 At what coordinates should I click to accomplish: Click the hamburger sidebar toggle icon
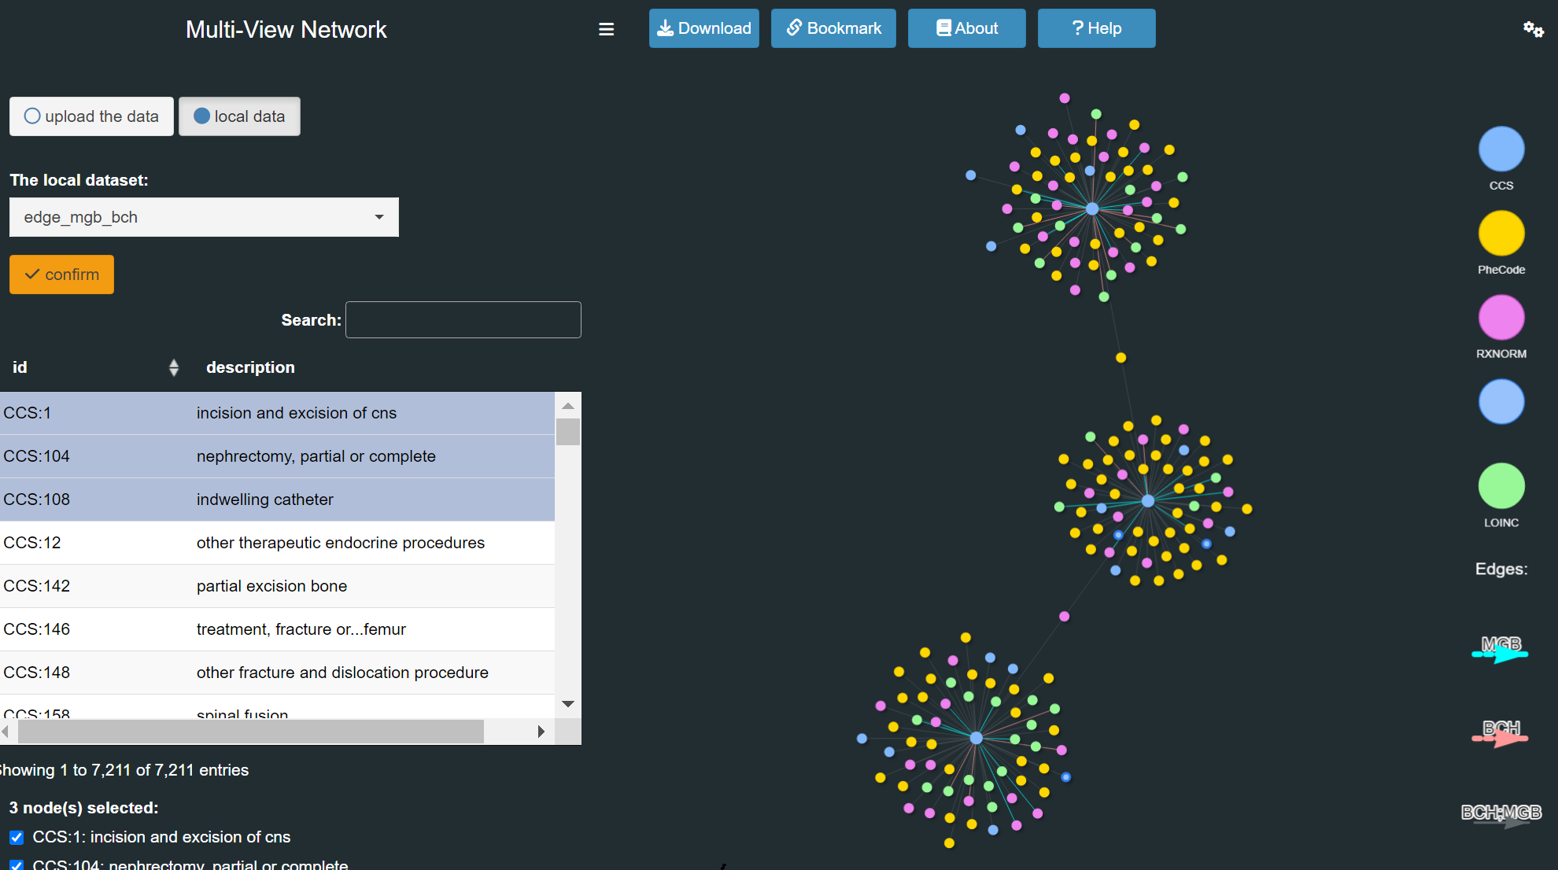tap(606, 29)
